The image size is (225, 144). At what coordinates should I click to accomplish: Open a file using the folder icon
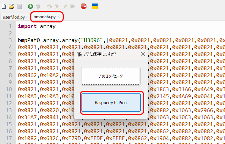[12, 6]
